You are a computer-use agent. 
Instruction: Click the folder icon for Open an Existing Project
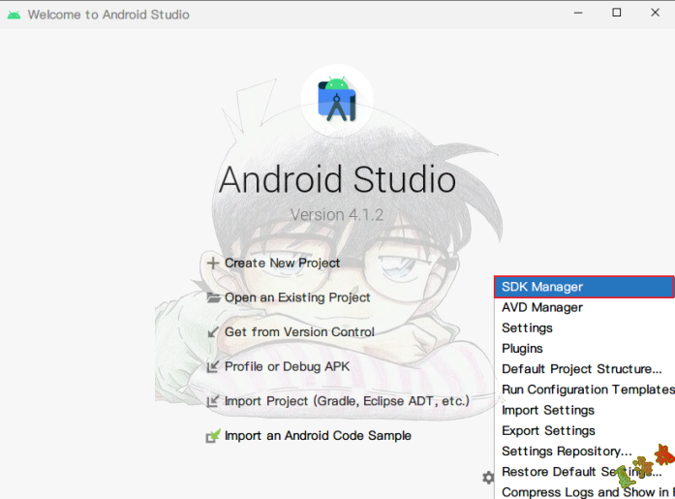[x=213, y=297]
